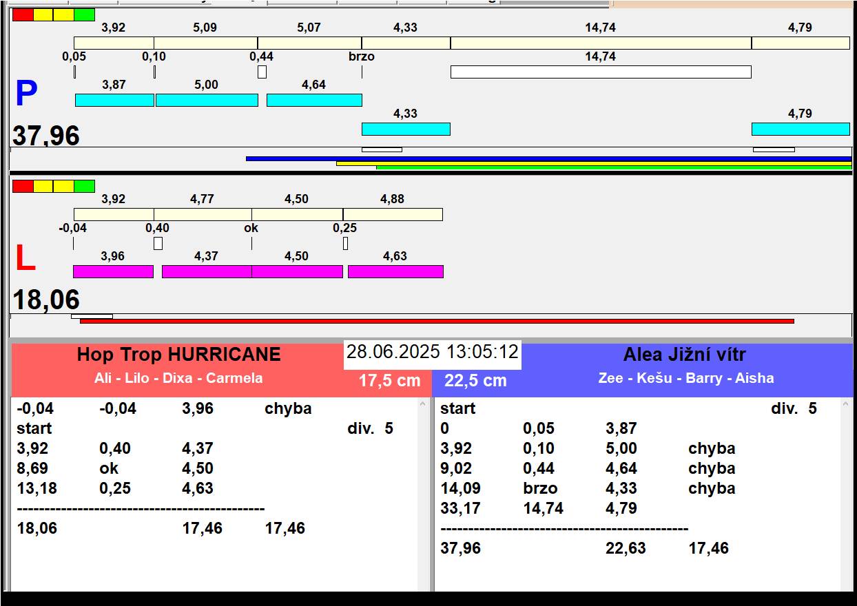Click the blue progress line in lane P
The width and height of the screenshot is (857, 606).
click(x=548, y=158)
